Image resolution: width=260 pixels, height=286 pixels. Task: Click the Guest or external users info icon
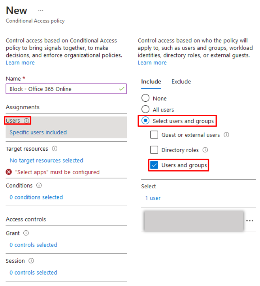226,135
